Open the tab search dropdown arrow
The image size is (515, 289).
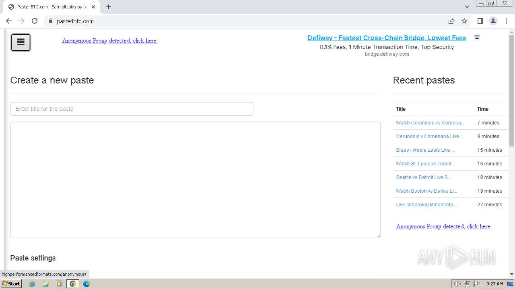467,7
